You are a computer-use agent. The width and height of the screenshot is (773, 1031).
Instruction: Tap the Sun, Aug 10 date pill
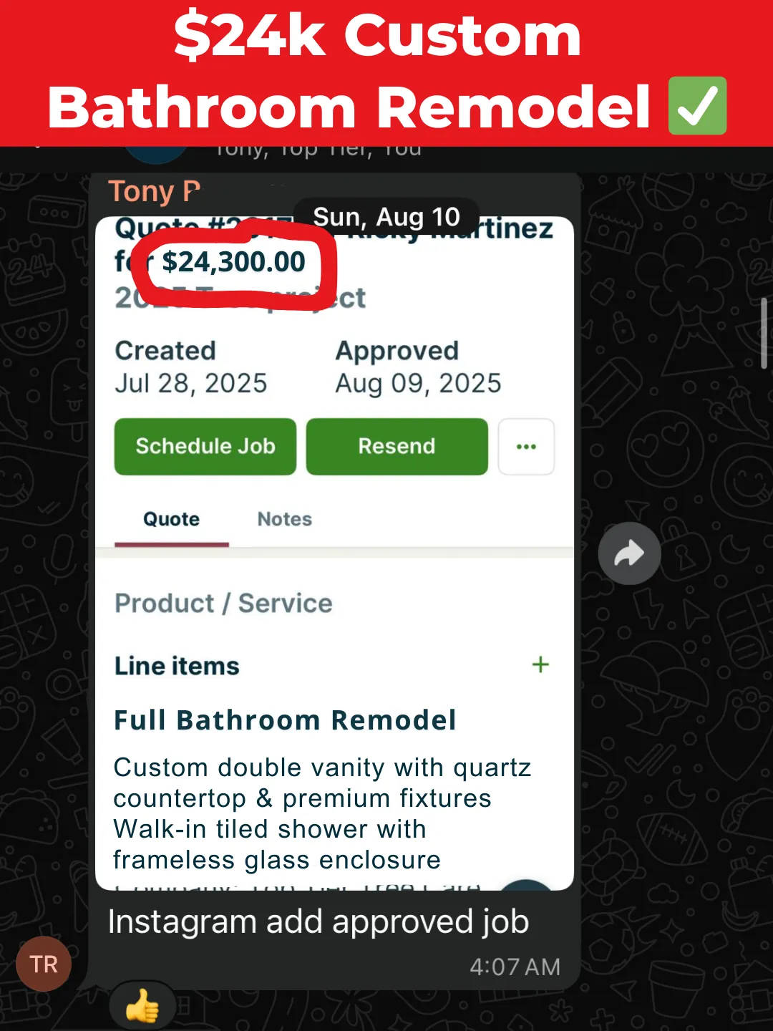pos(386,216)
